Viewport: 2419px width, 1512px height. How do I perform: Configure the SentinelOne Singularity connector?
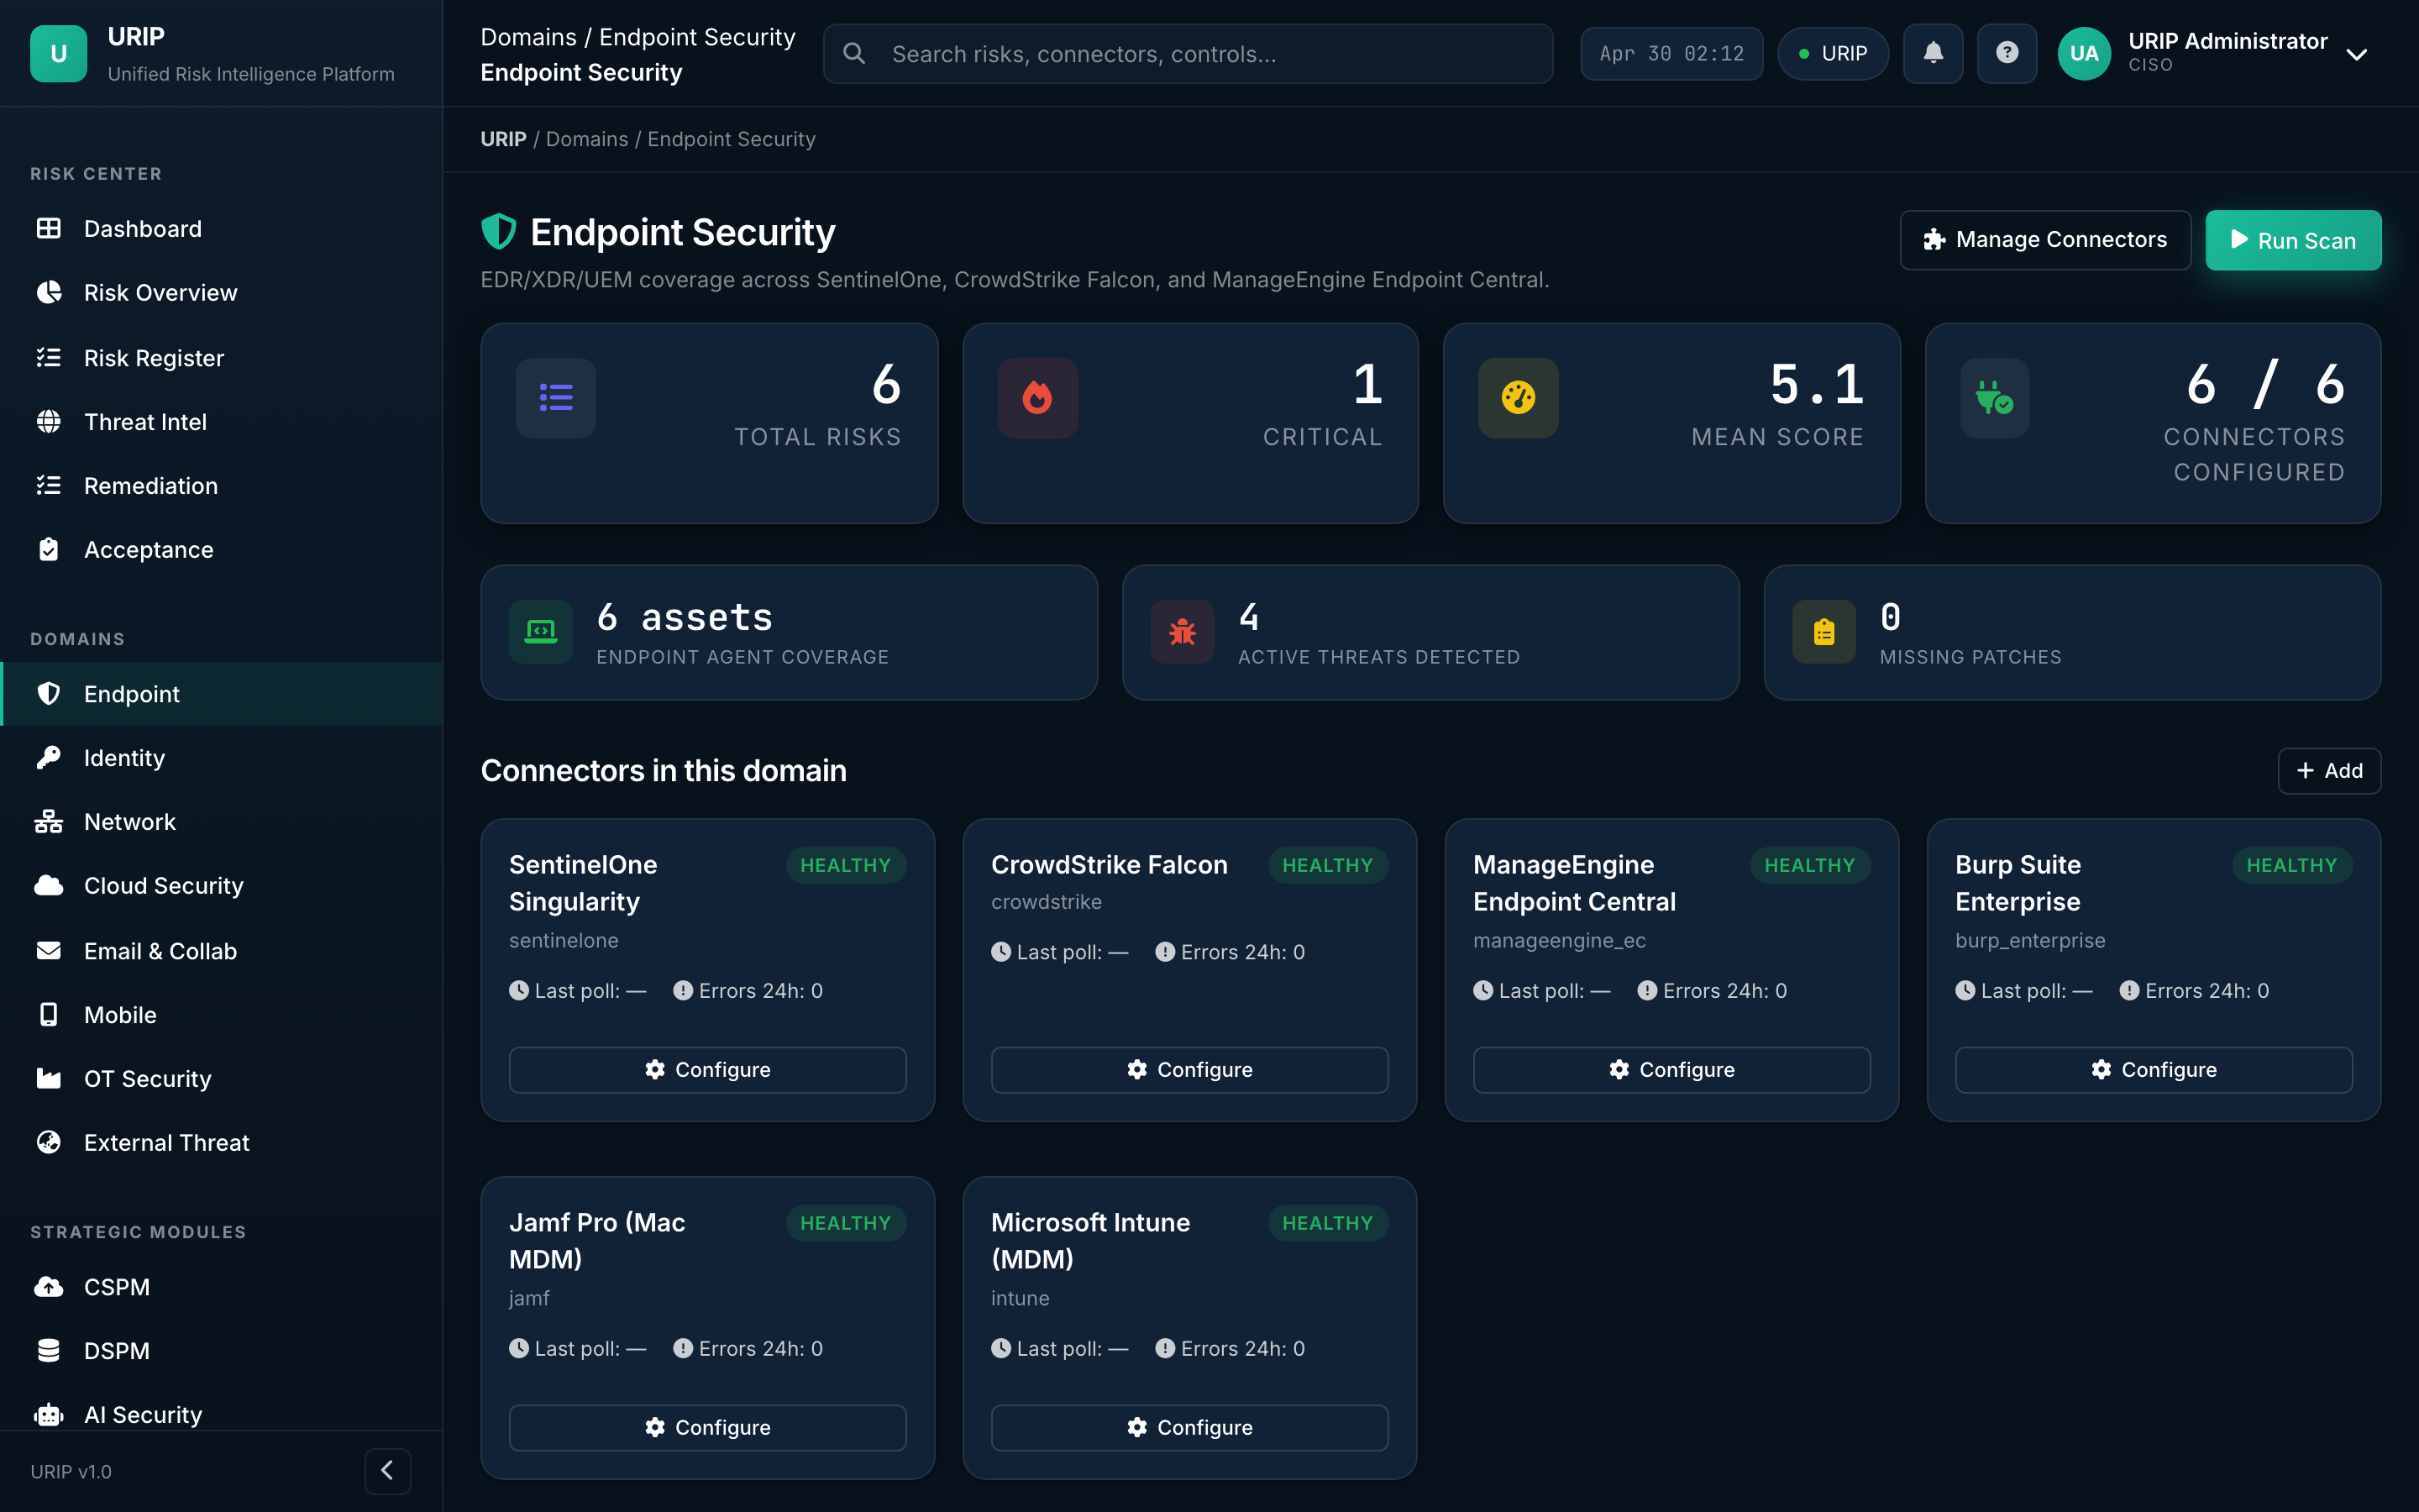(x=708, y=1069)
